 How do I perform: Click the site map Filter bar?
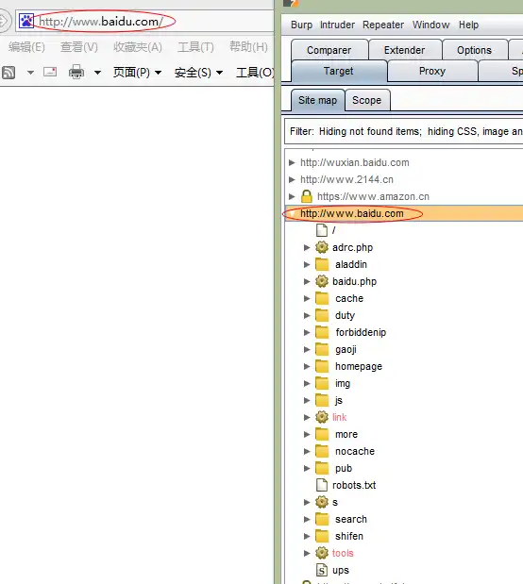click(x=404, y=131)
